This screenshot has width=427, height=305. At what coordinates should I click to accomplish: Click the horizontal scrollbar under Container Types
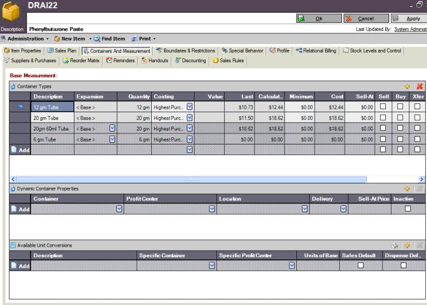tap(191, 179)
